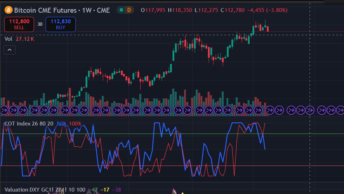Select the red lower threshold line in COT pane

[x=172, y=166]
